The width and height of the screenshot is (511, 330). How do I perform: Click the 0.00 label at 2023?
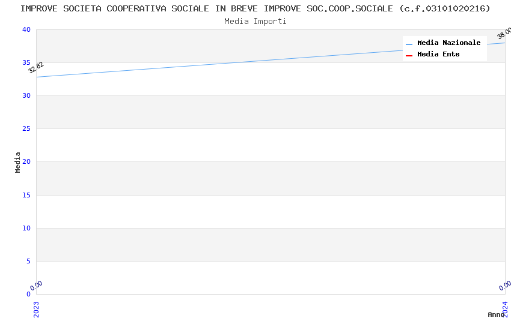(37, 286)
